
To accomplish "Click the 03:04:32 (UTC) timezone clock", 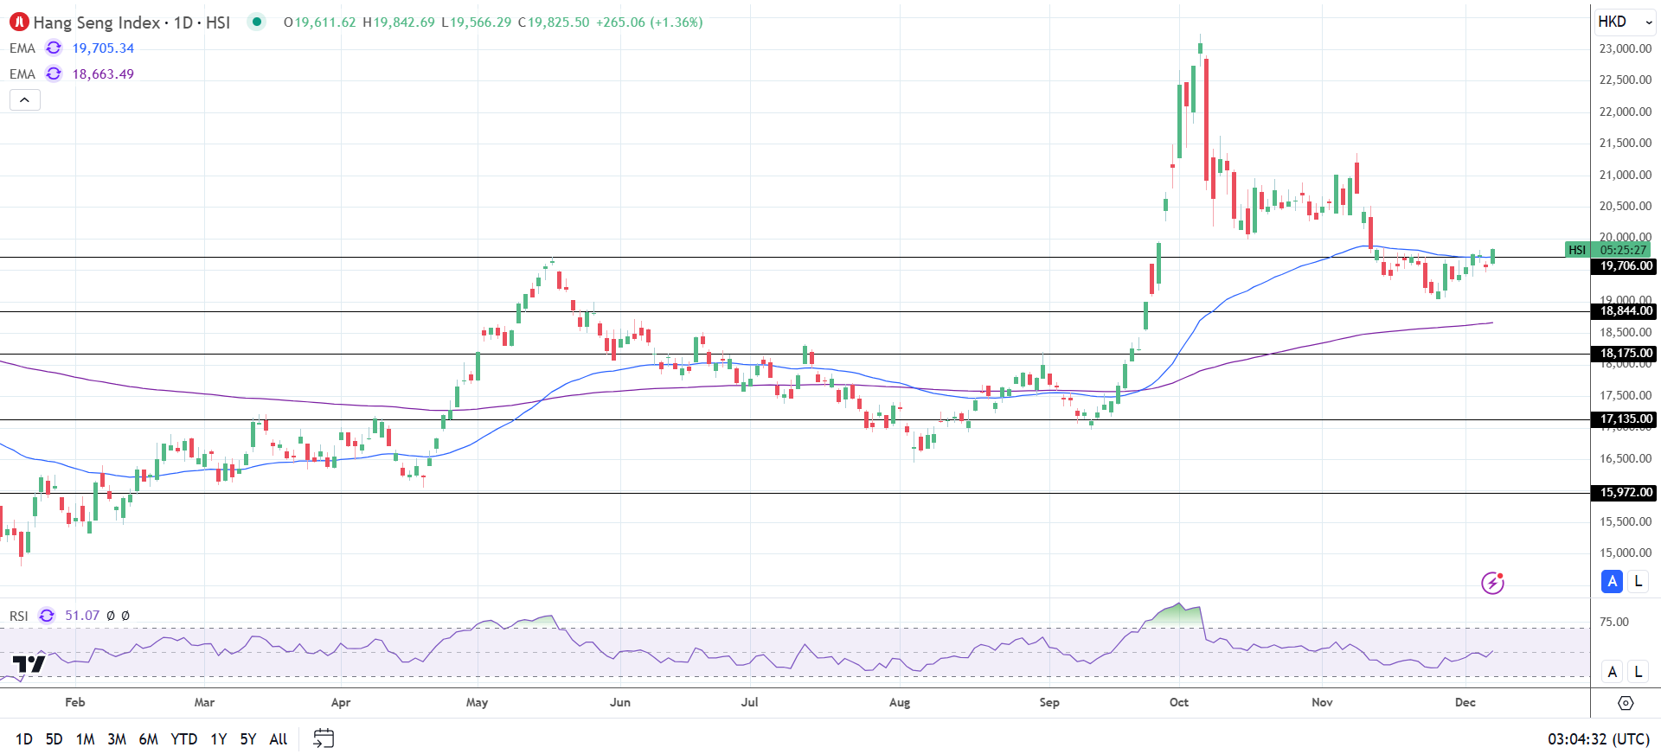I will [1599, 739].
